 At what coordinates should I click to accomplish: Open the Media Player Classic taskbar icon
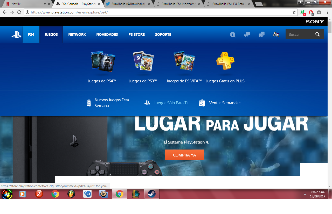click(103, 194)
